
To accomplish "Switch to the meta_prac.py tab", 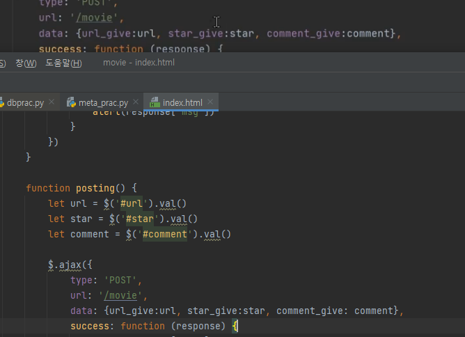I will (103, 102).
